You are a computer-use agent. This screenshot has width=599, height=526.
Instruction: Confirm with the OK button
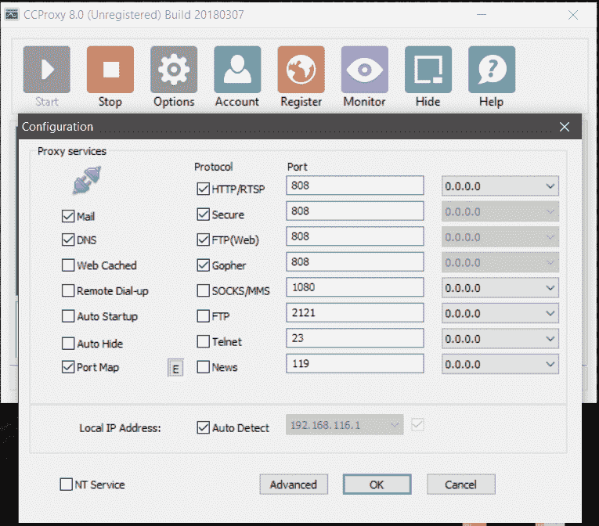377,485
